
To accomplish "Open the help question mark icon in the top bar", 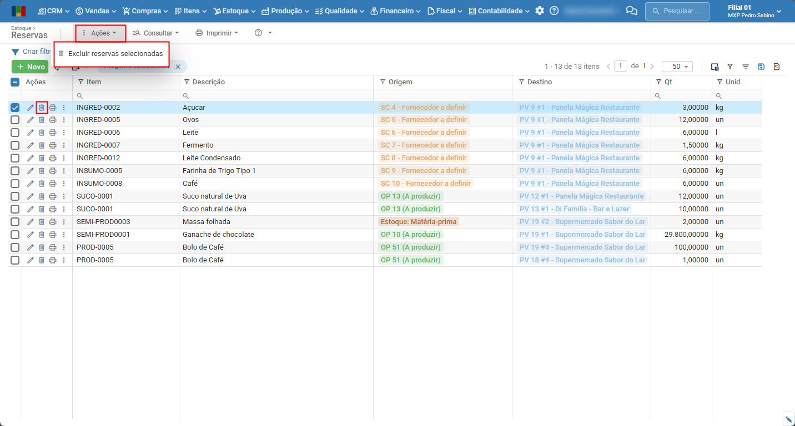I will [554, 11].
